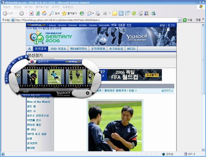The image size is (206, 157).
Task: Select first filmstrip thumbnail of two players
Action: 32,77
